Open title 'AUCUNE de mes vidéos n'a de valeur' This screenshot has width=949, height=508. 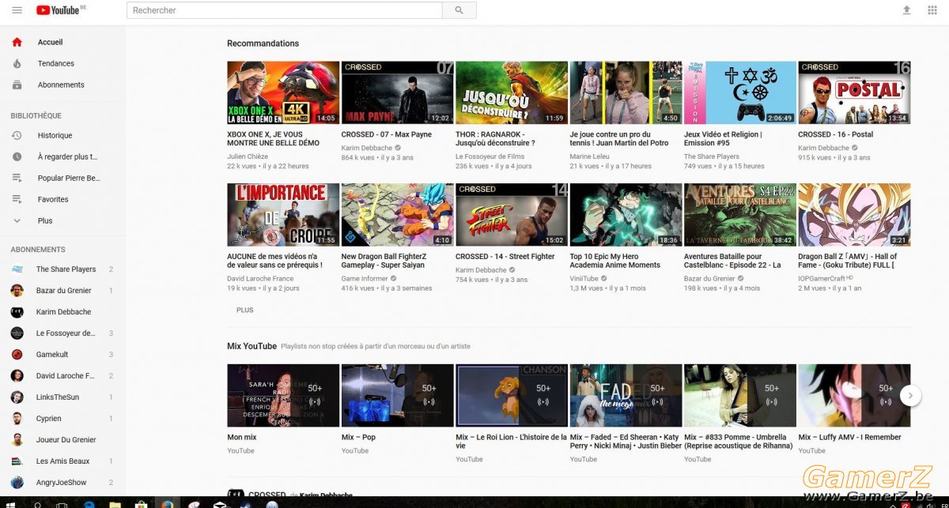coord(274,261)
